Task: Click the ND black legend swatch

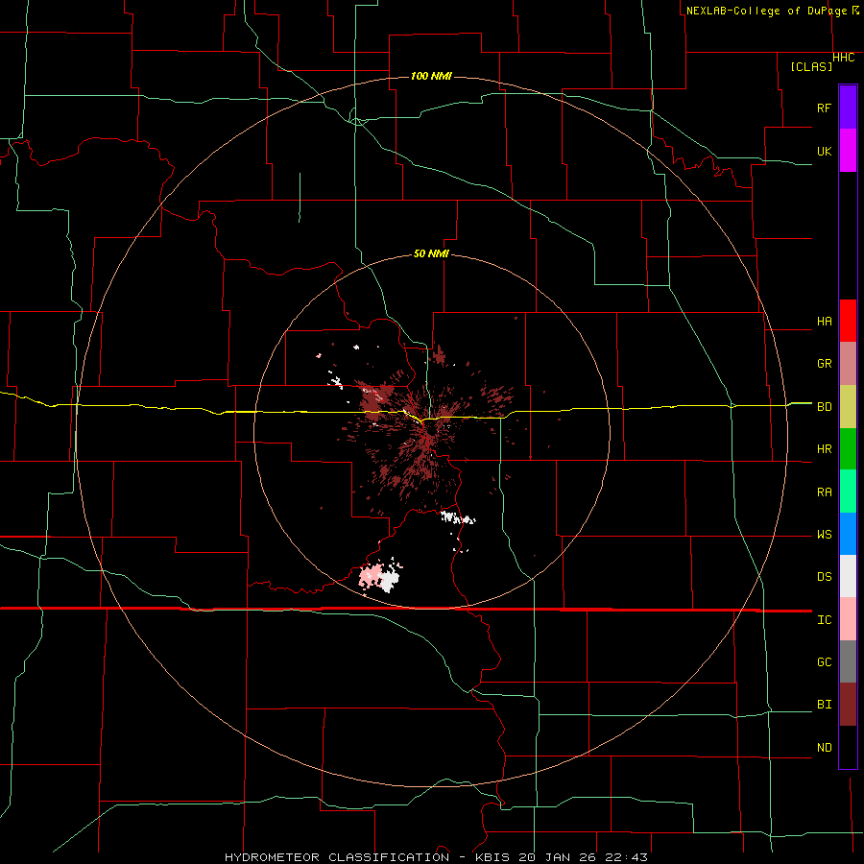Action: 848,747
